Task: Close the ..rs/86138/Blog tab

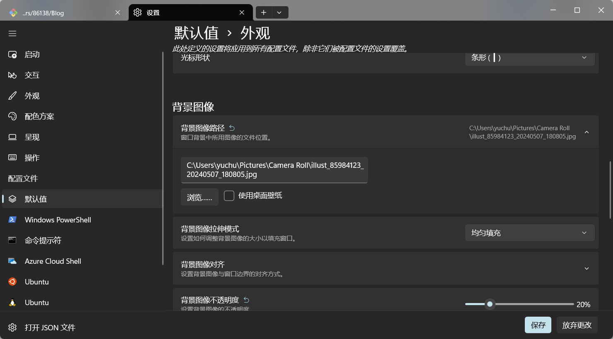Action: (118, 13)
